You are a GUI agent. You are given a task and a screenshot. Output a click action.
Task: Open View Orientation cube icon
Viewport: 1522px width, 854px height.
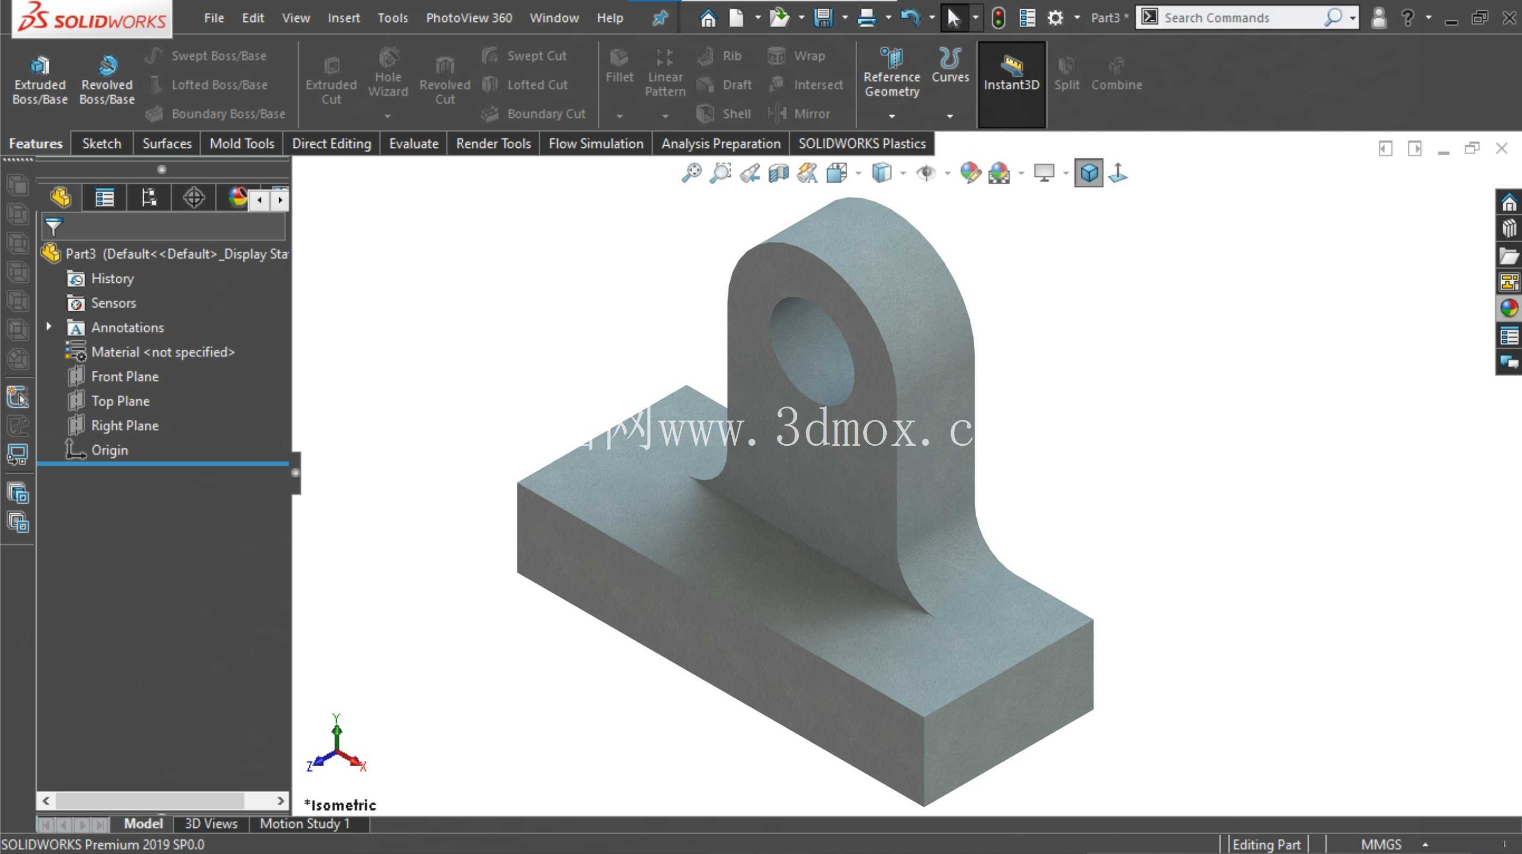tap(837, 173)
